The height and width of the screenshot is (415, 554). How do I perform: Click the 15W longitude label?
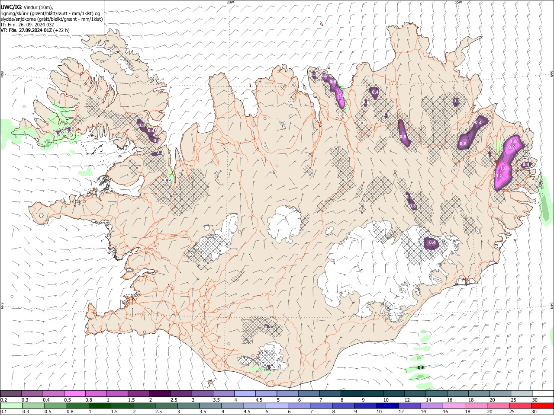click(458, 2)
